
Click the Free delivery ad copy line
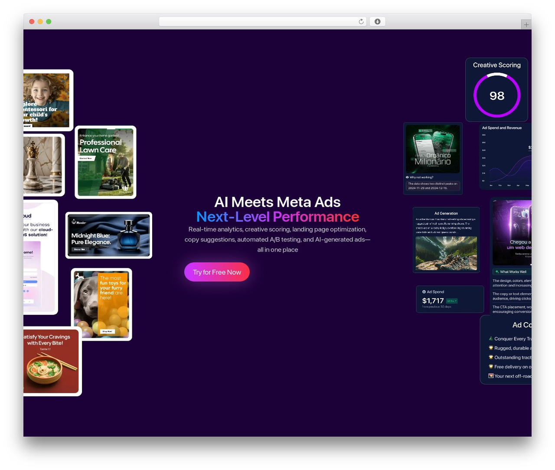(510, 367)
